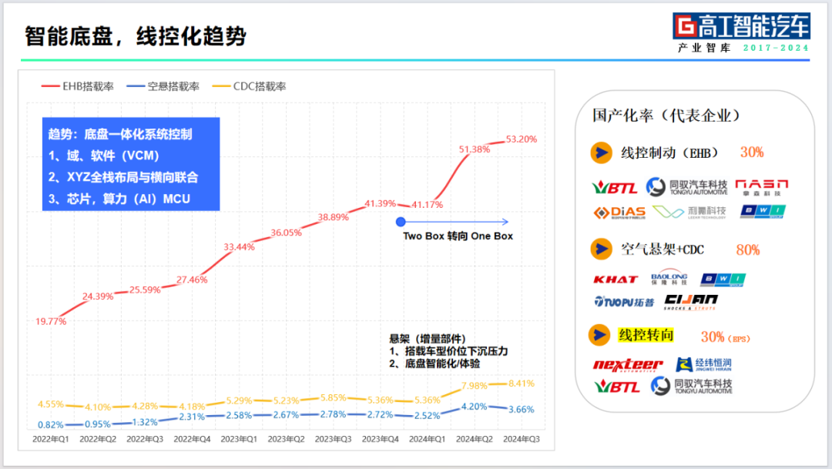Select the highlighted 线控转向 label
Screen dimensions: 832x469
tap(646, 335)
